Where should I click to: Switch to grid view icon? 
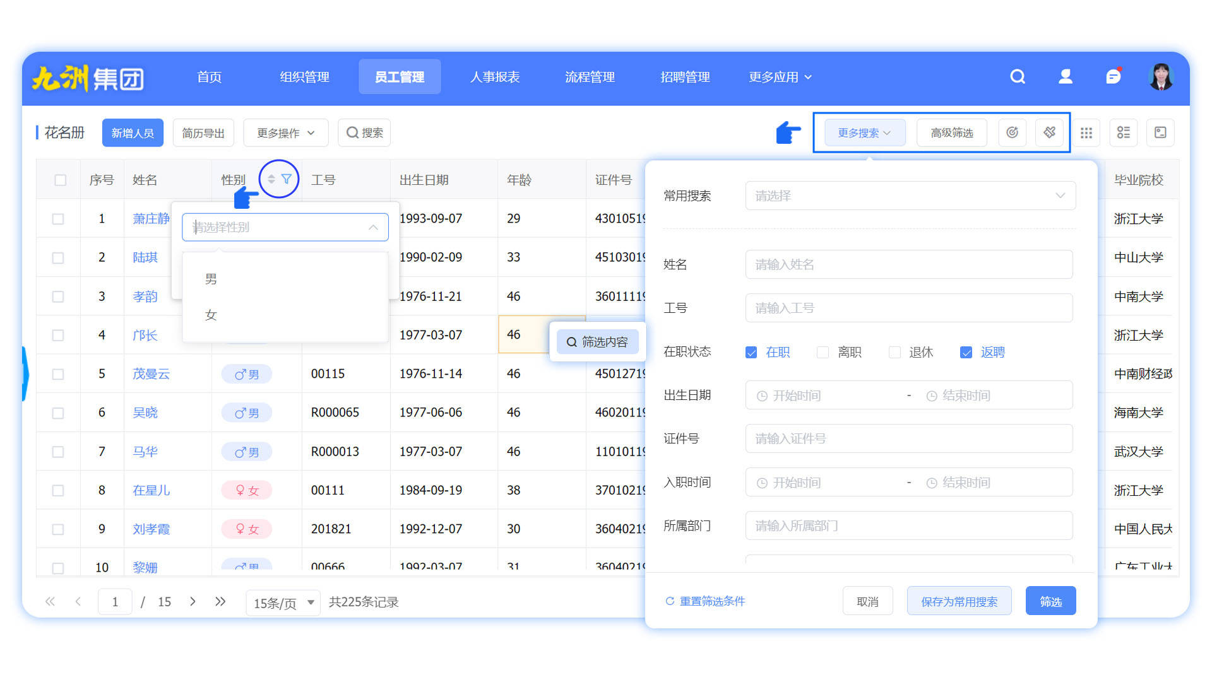tap(1086, 133)
